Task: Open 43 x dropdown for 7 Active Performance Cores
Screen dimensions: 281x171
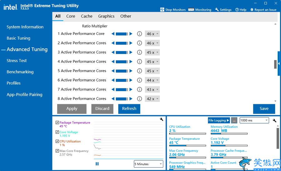Action: tap(152, 89)
